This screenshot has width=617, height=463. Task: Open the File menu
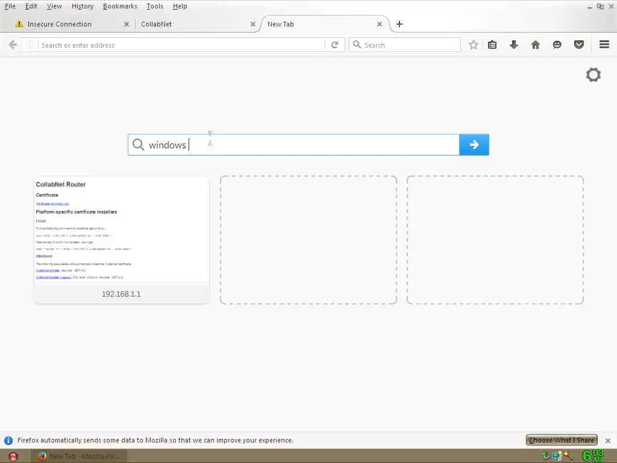(x=10, y=6)
